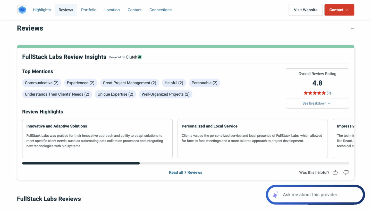
Task: Click Visit Website button
Action: tap(306, 10)
